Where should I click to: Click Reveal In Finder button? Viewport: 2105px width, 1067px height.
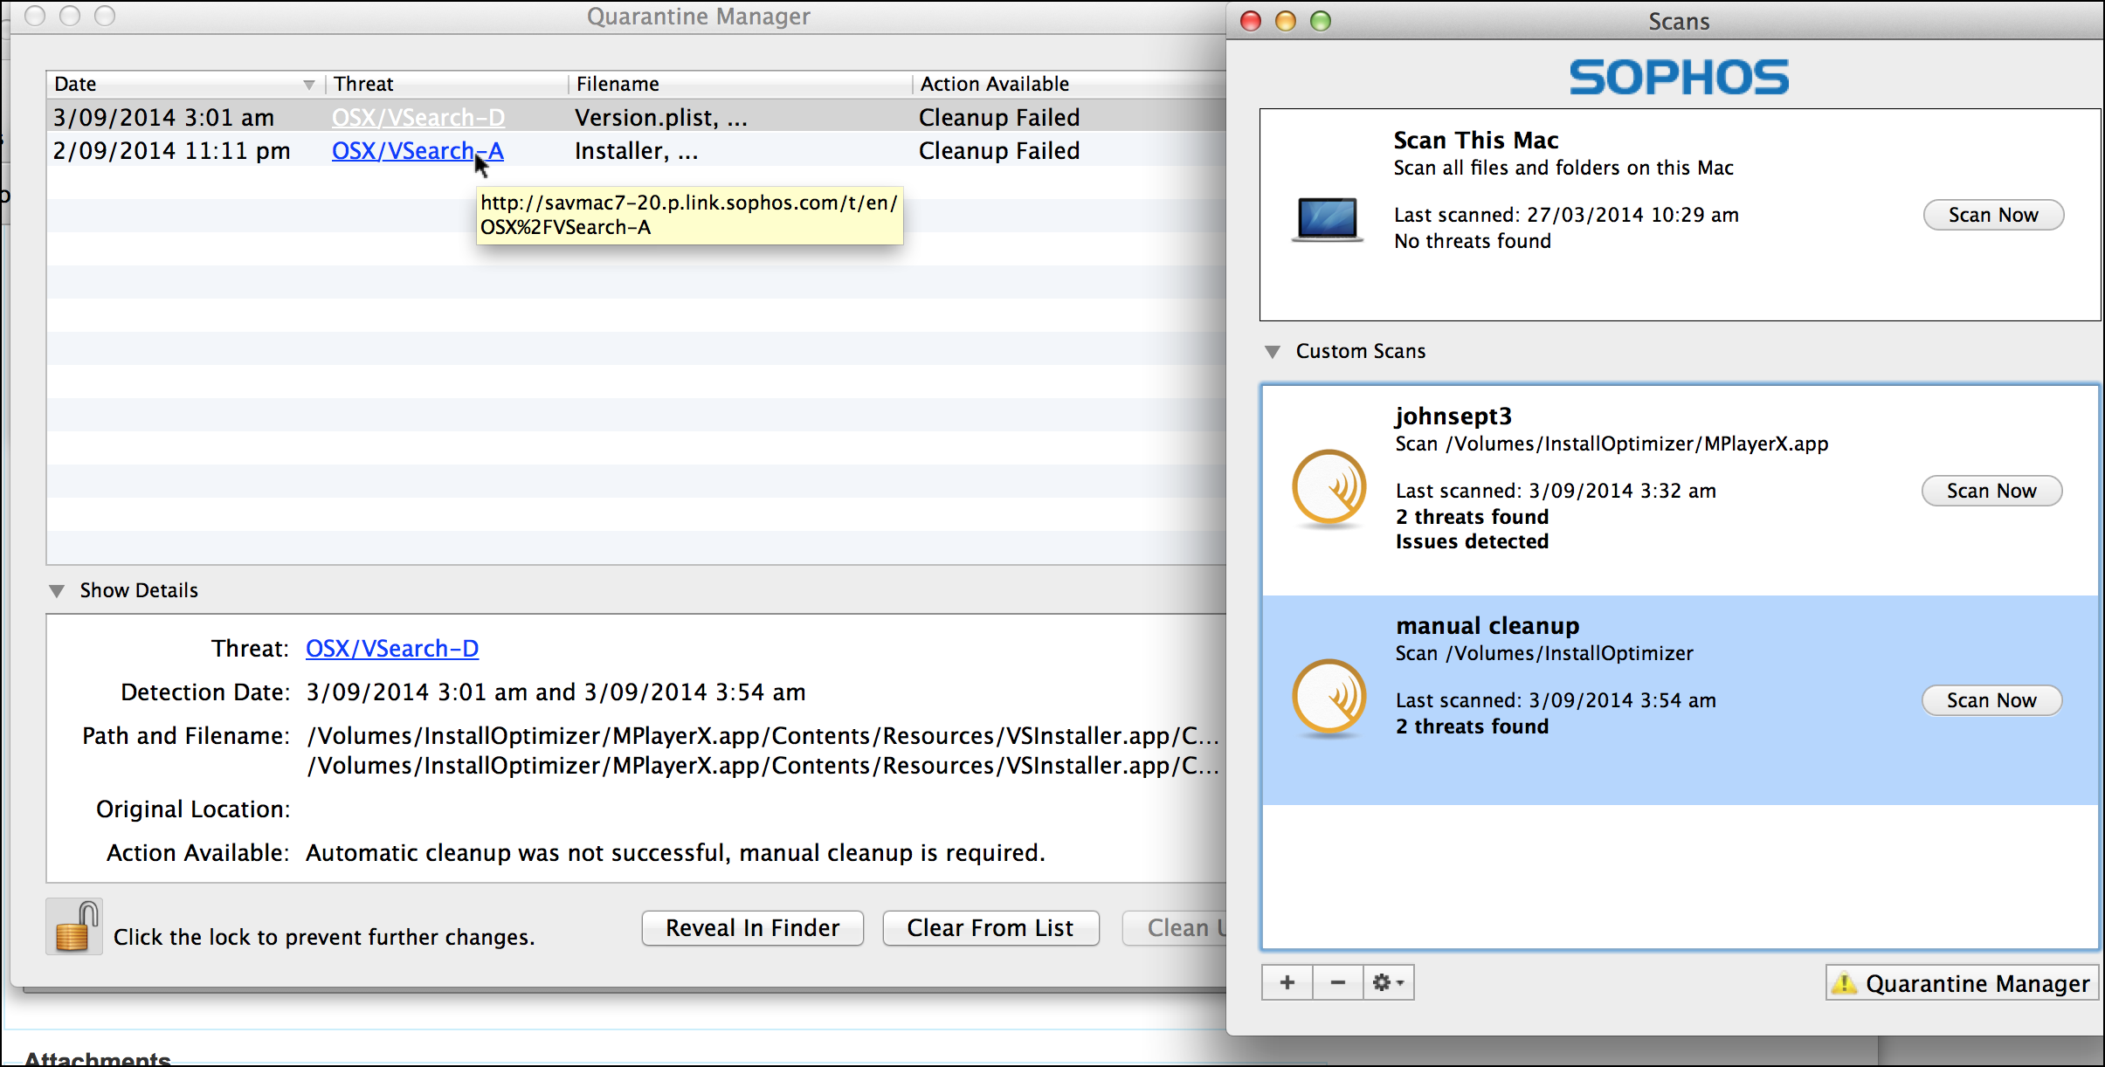[x=753, y=928]
